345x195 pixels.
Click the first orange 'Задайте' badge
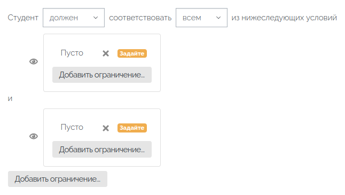coord(132,53)
